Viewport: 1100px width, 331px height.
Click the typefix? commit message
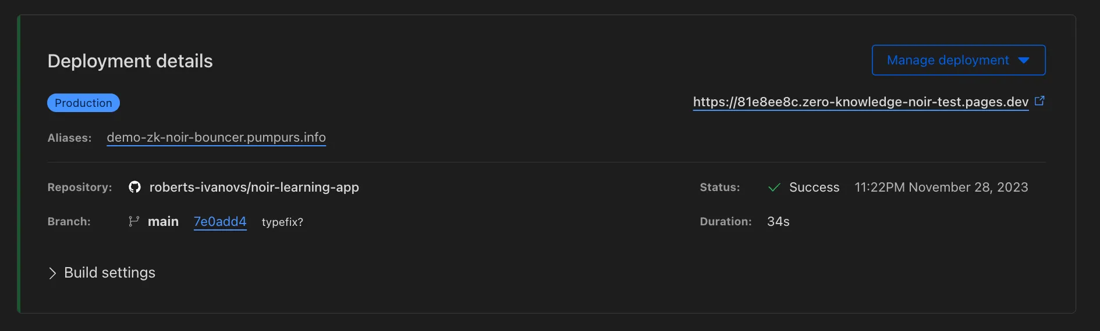point(282,222)
